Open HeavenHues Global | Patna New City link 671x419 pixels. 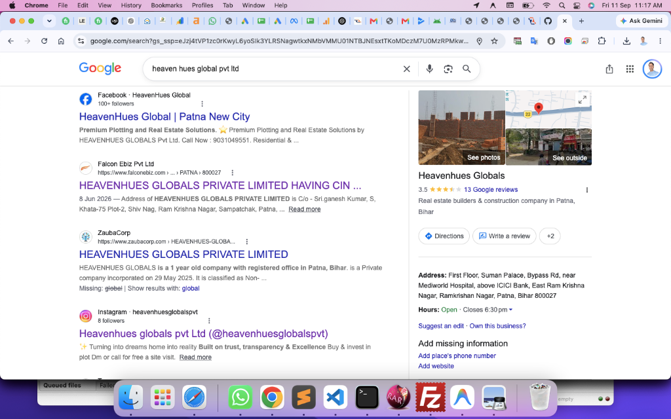click(164, 117)
